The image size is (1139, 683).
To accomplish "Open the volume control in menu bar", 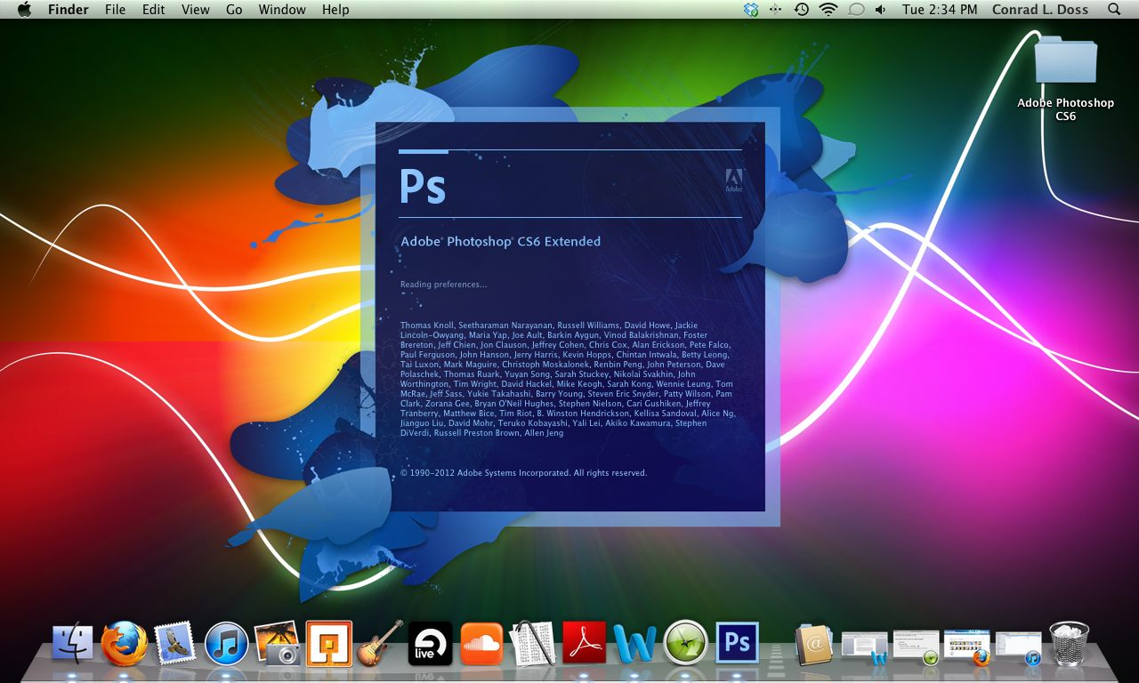I will tap(880, 10).
